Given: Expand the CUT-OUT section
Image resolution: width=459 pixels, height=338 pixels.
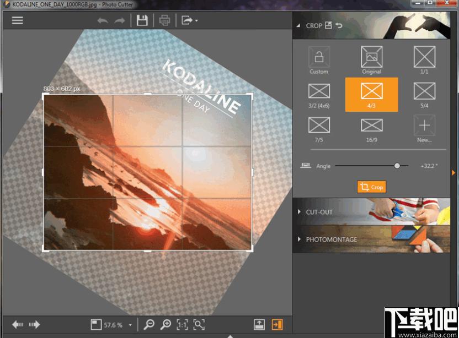Looking at the screenshot, I should (371, 212).
